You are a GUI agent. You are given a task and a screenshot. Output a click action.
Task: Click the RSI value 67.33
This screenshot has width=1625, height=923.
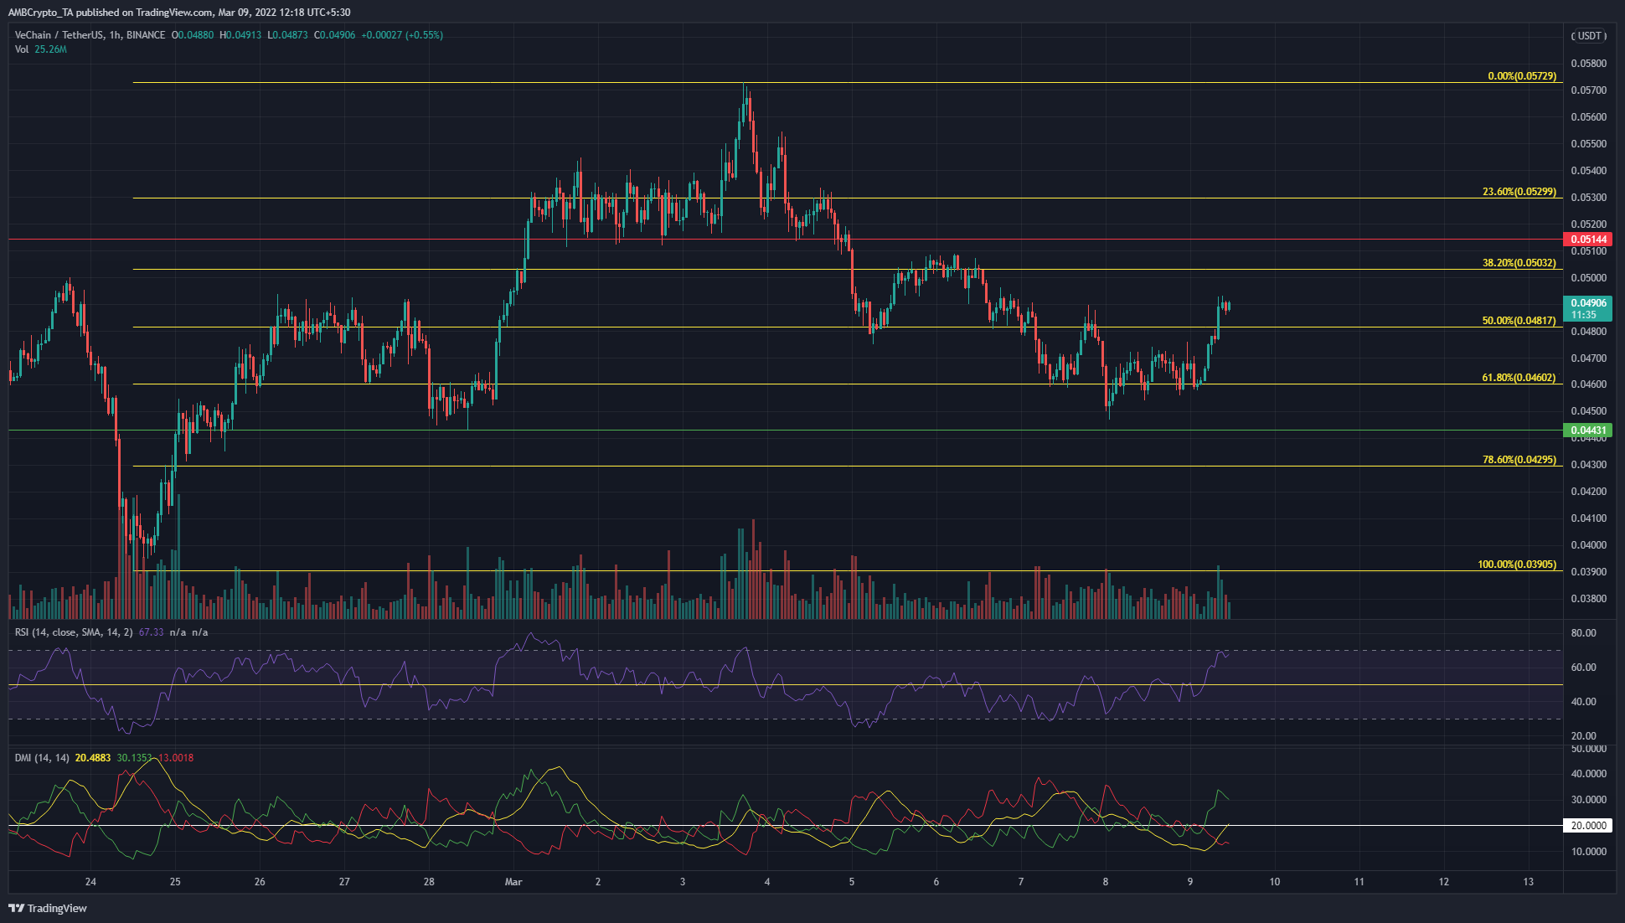[x=151, y=632]
